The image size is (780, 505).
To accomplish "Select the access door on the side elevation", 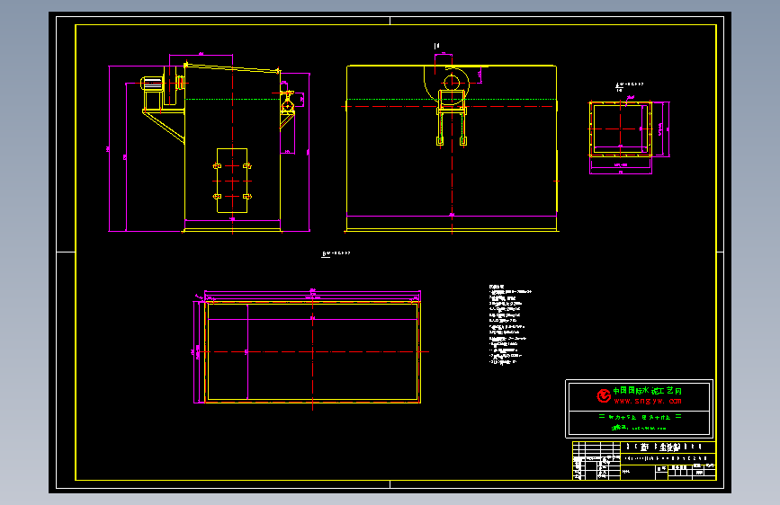I will [x=232, y=181].
